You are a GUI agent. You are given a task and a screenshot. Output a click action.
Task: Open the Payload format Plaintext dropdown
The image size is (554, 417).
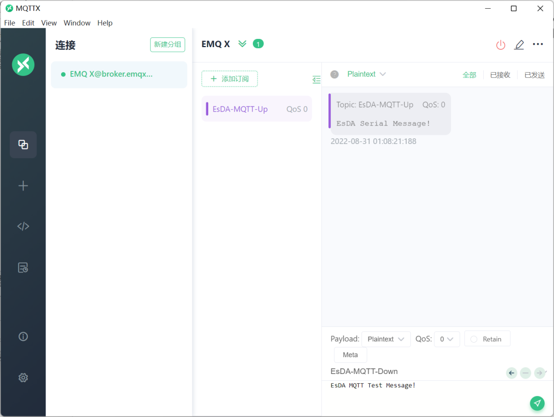pos(386,339)
